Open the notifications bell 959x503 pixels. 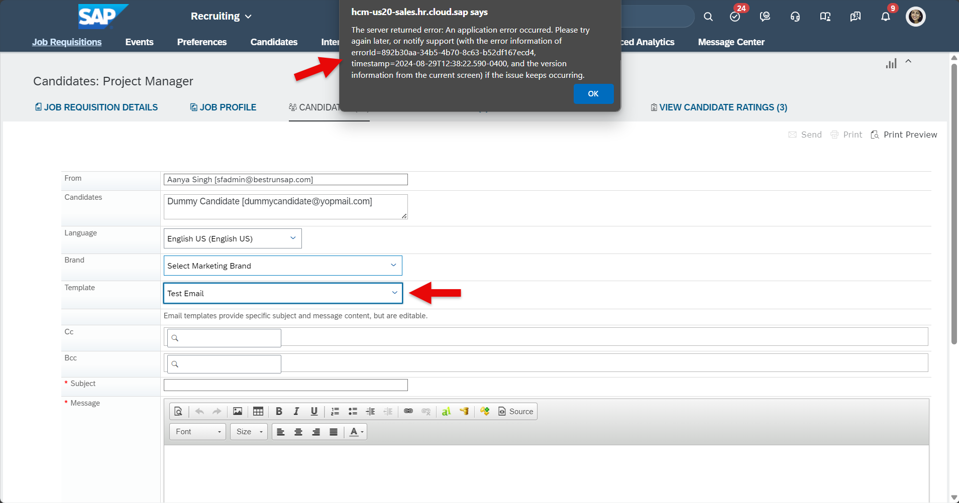pos(886,17)
